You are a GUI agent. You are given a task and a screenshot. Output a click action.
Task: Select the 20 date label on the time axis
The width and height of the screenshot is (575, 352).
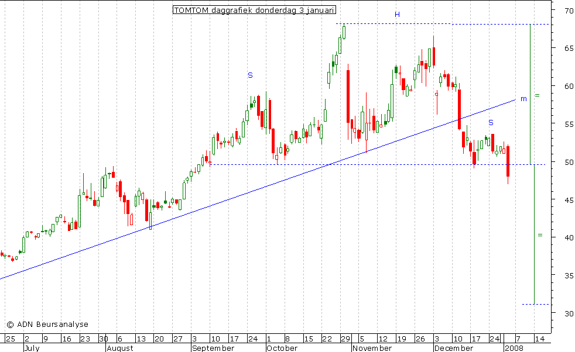pyautogui.click(x=159, y=339)
